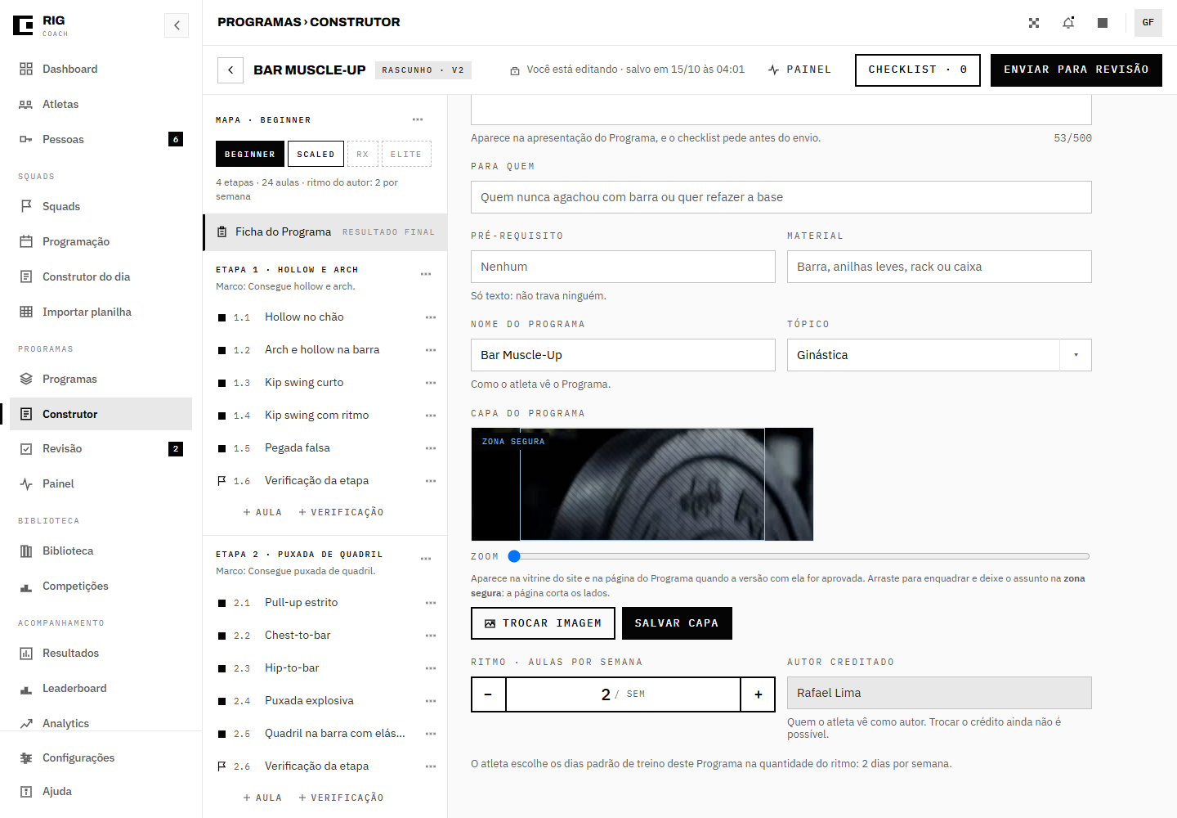Screen dimensions: 1177x818
Task: Open the fullscreen expand icon
Action: pos(1034,23)
